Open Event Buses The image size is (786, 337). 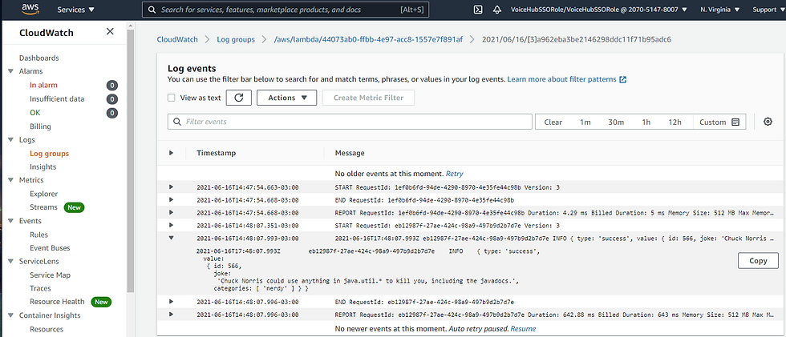tap(50, 248)
